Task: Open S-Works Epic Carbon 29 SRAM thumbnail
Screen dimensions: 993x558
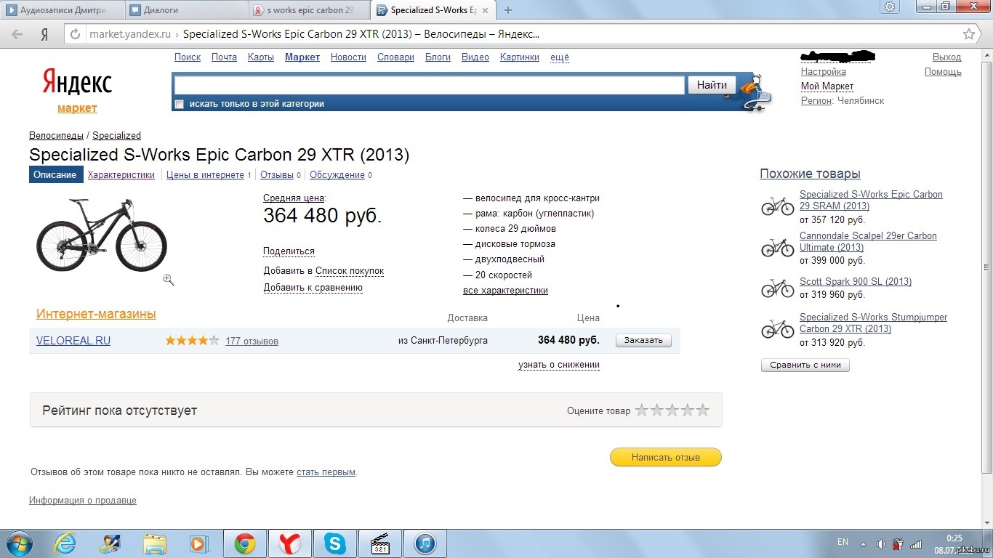Action: click(778, 206)
